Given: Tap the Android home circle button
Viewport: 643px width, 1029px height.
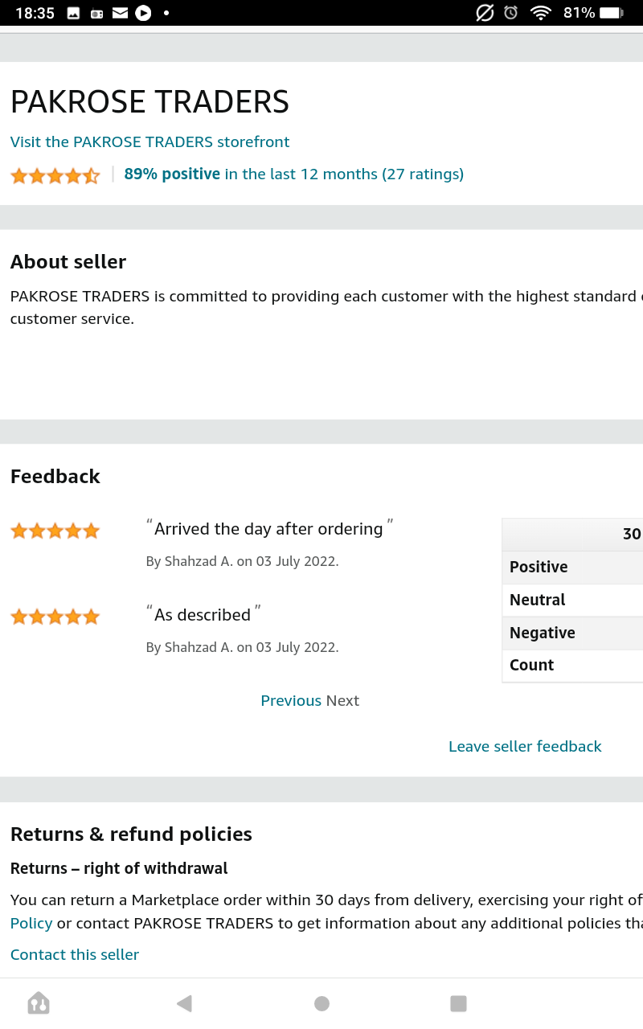Looking at the screenshot, I should 321,1002.
